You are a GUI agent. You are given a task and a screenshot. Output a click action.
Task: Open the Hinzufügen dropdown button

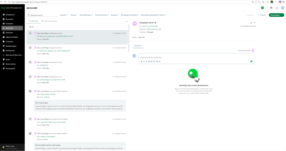tap(276, 15)
